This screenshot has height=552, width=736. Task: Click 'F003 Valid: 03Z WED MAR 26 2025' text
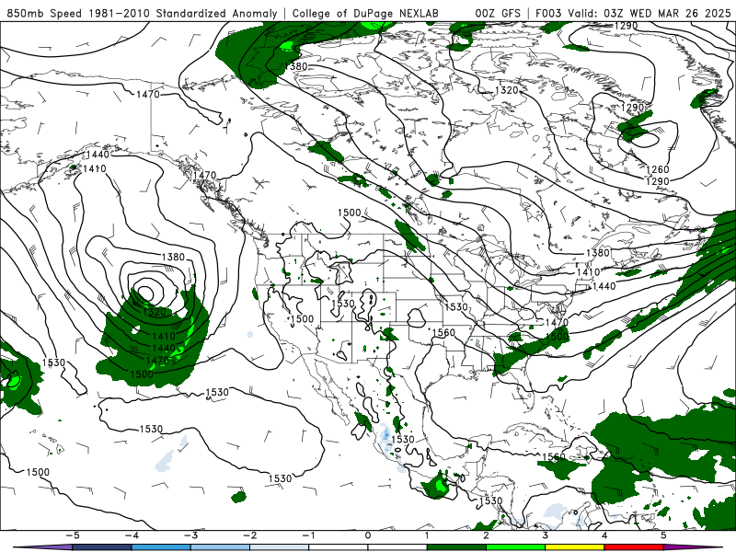tap(633, 14)
